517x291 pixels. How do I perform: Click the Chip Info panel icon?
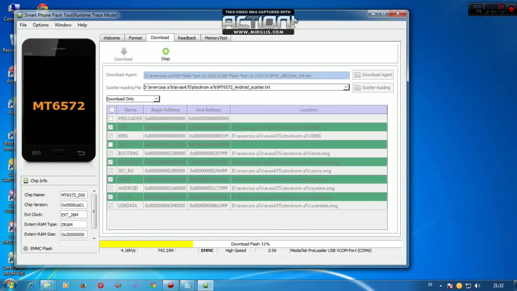(26, 181)
